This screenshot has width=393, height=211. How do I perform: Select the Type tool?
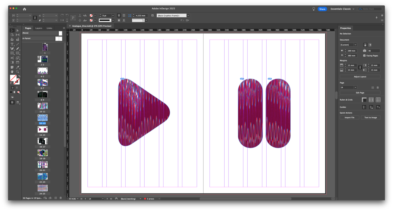click(x=12, y=44)
